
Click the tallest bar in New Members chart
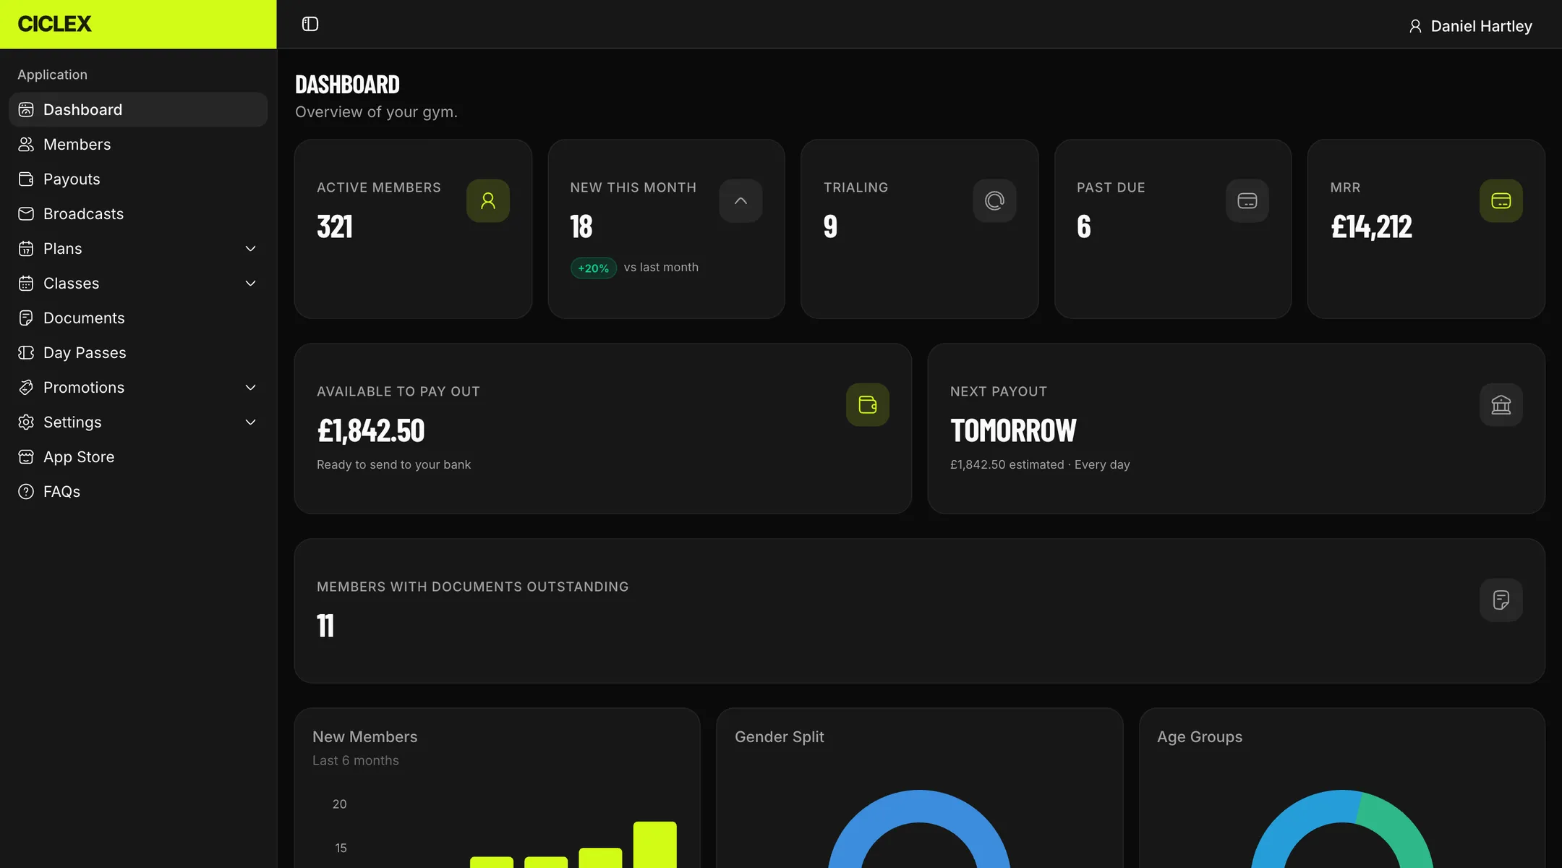coord(655,844)
